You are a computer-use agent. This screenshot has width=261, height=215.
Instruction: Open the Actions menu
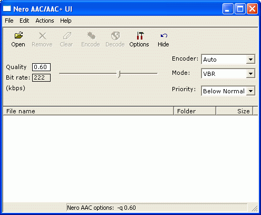coord(45,21)
